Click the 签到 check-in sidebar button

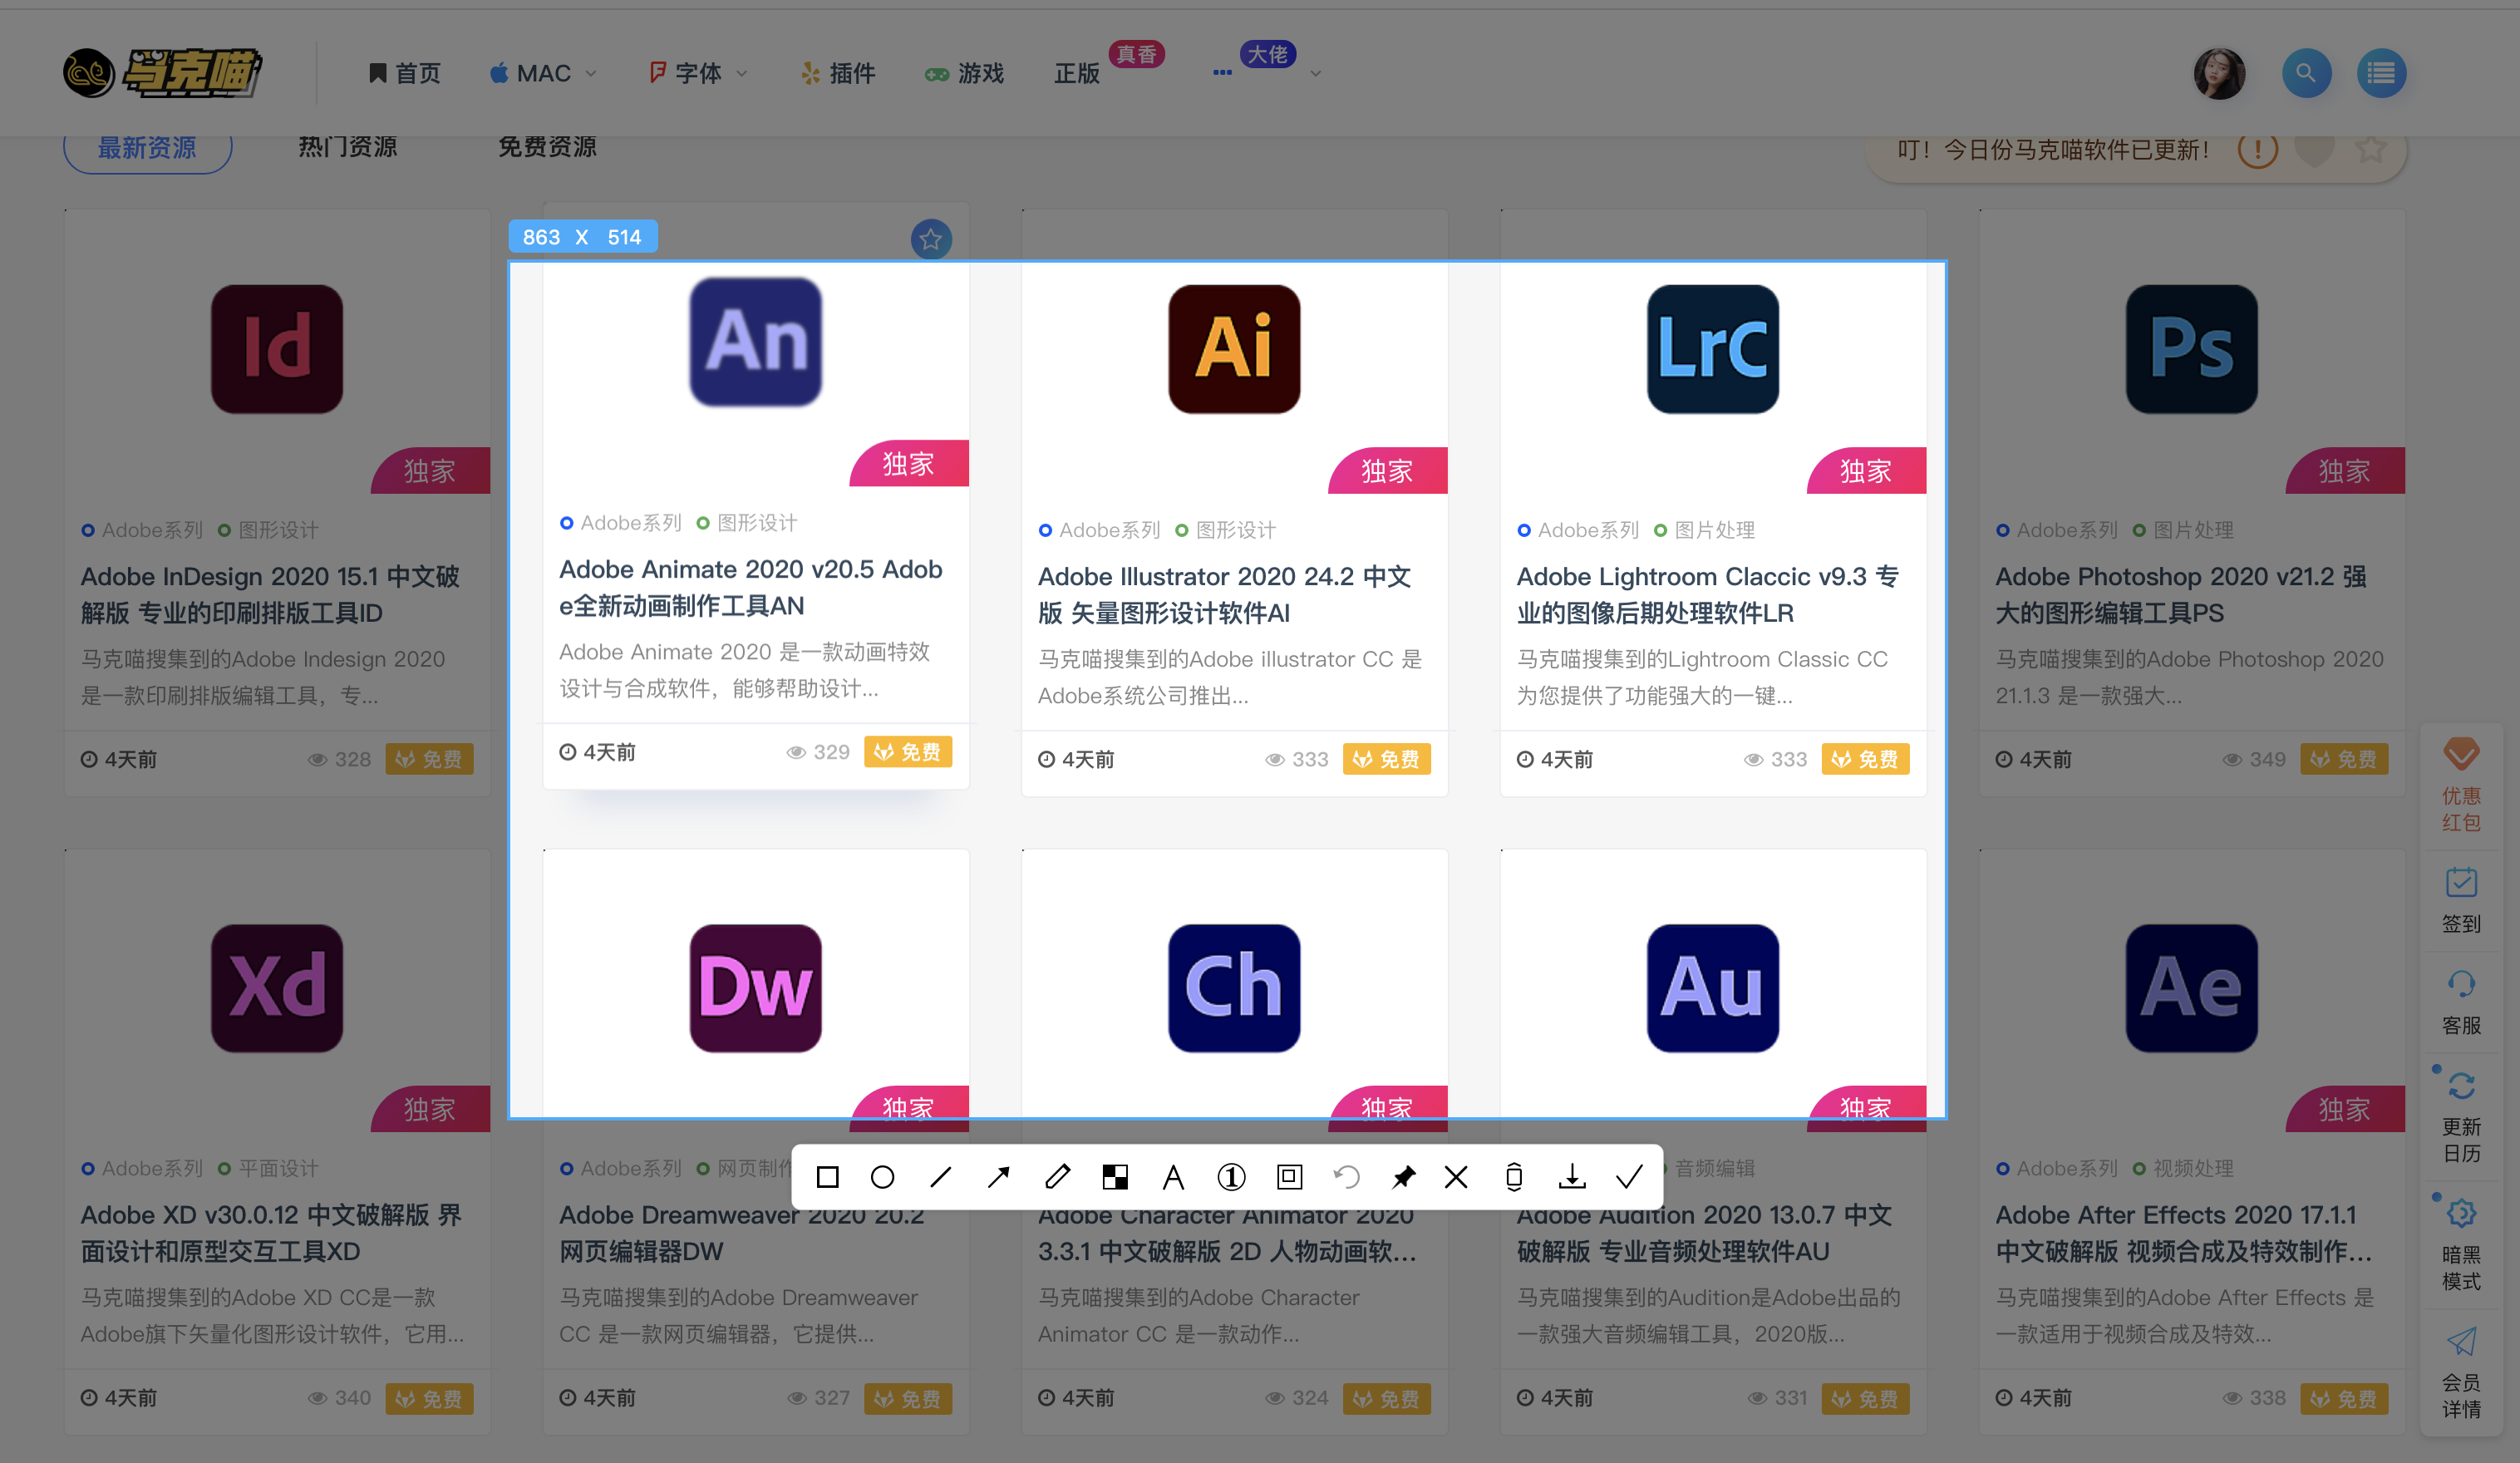tap(2461, 900)
